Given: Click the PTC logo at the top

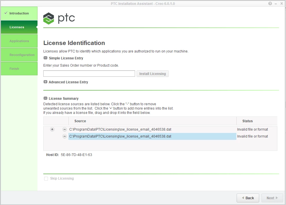Looking at the screenshot, I should [59, 18].
